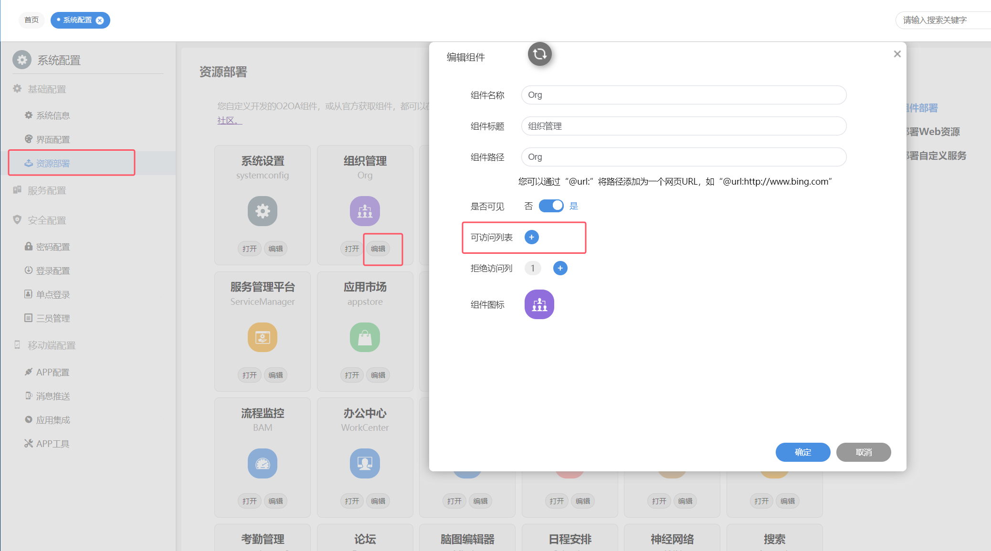Viewport: 991px width, 551px height.
Task: Click the 组件标题 input field
Action: [x=684, y=126]
